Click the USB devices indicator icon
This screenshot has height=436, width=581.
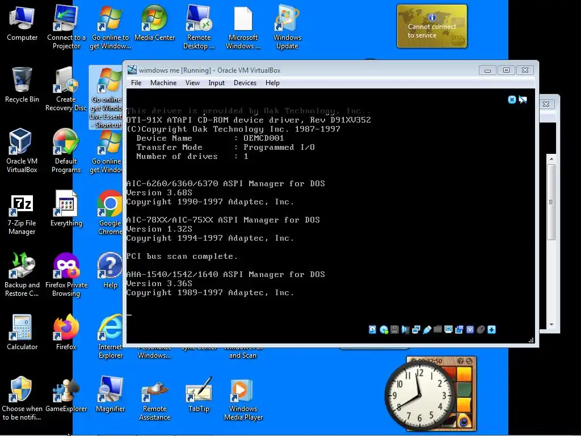click(x=427, y=330)
